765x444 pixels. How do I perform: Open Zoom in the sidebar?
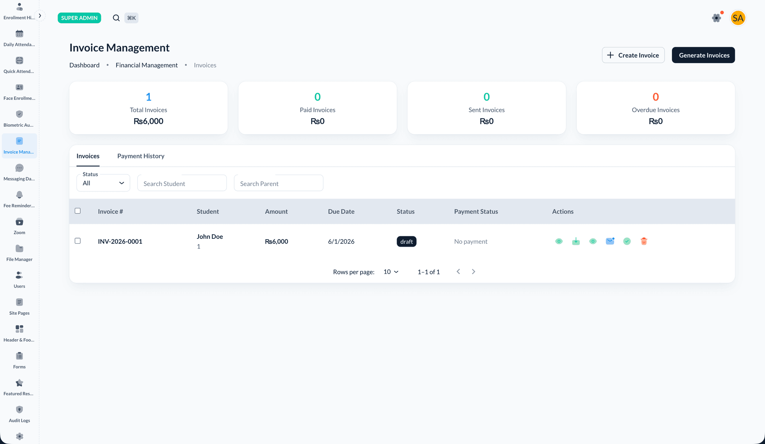tap(19, 226)
